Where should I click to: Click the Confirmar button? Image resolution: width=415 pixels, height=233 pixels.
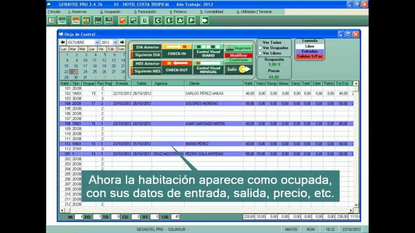pos(238,60)
